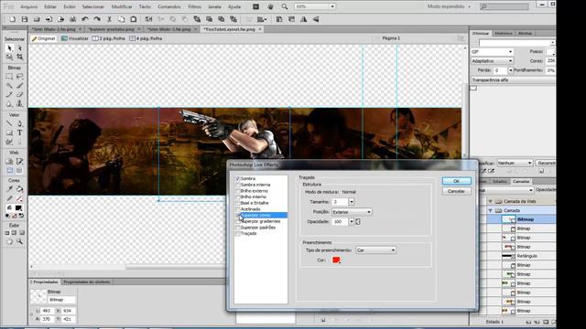Enable the Acetinado checkbox
The width and height of the screenshot is (586, 329).
(x=237, y=209)
